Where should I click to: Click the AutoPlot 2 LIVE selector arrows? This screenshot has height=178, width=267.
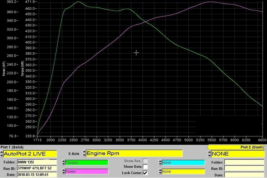coord(2,154)
